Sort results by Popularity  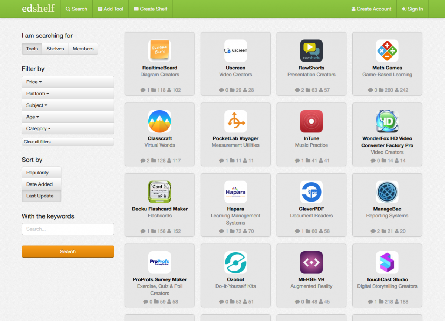click(41, 173)
